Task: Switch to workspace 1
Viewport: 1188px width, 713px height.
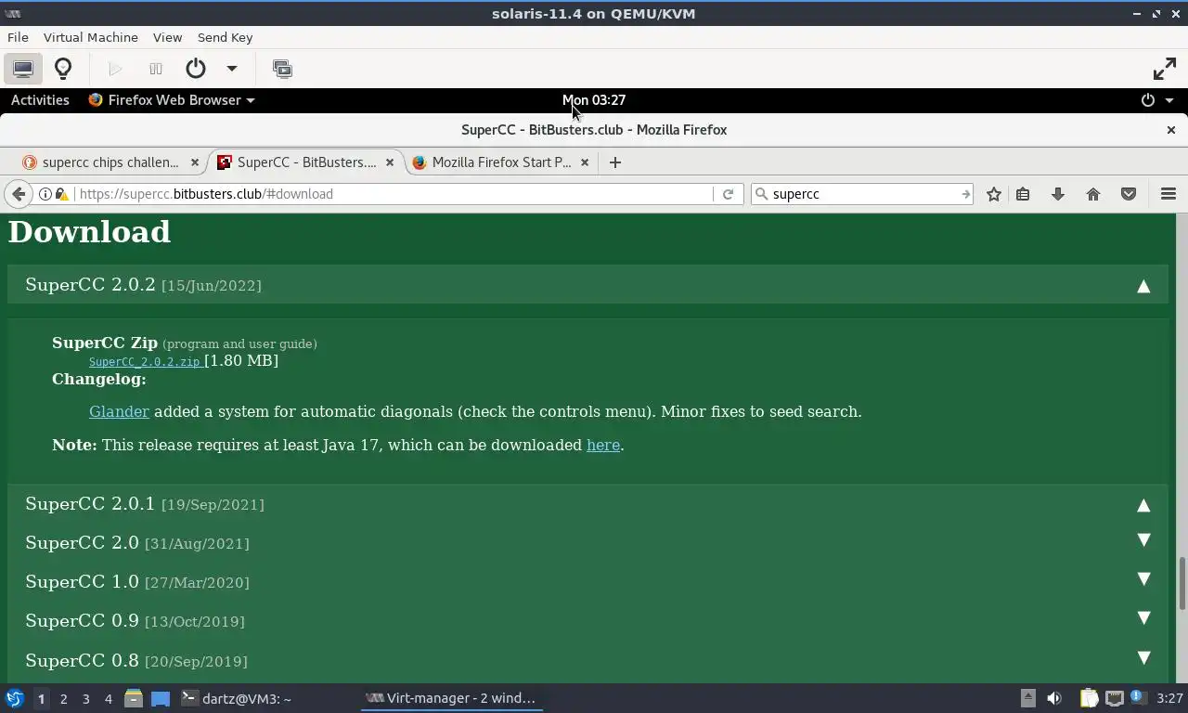Action: point(41,698)
